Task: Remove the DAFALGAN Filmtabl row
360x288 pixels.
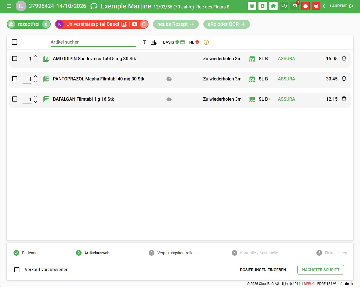Action: [344, 99]
